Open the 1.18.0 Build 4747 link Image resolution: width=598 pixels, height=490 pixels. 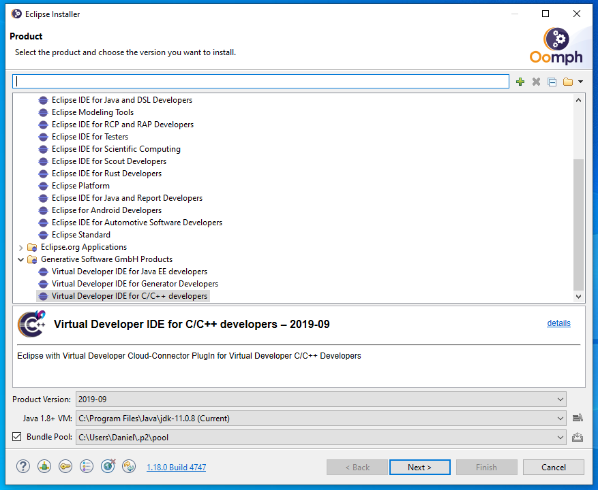[x=176, y=467]
